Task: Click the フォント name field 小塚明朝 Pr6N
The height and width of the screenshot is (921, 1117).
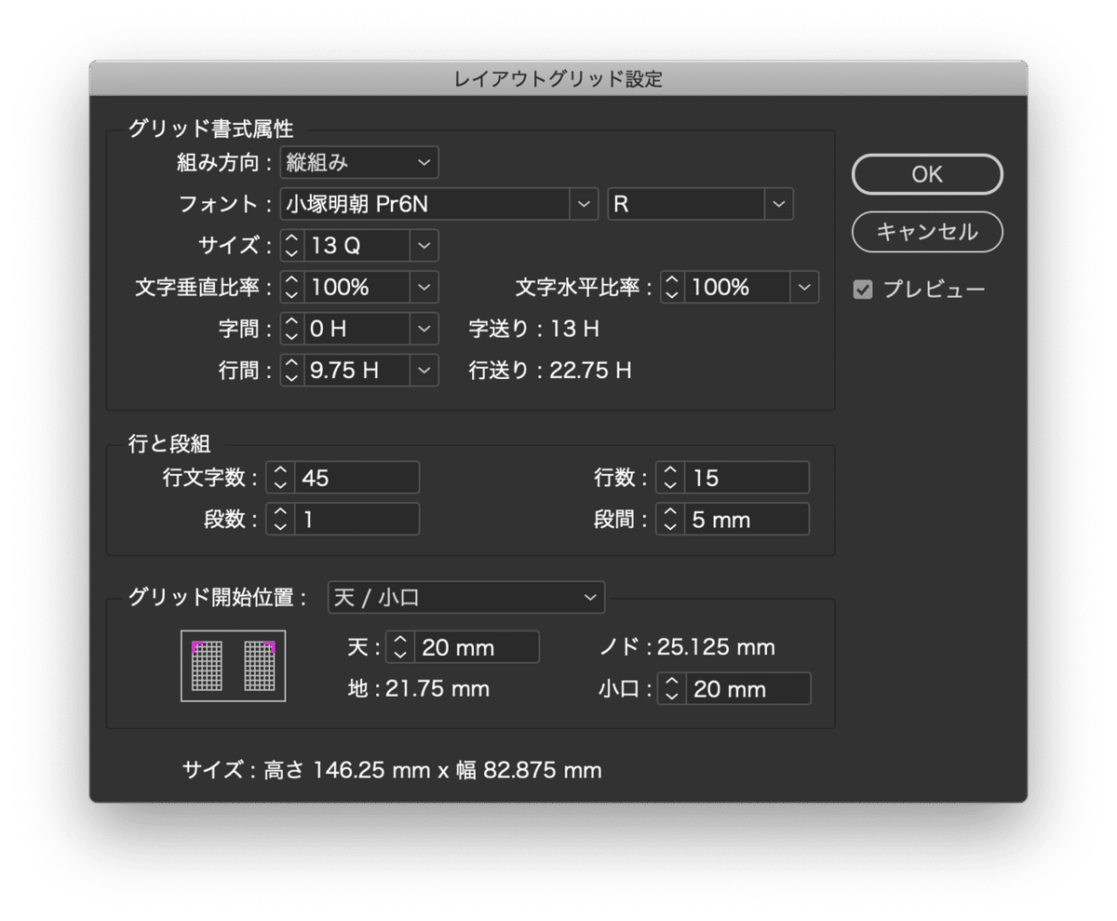Action: (x=425, y=204)
